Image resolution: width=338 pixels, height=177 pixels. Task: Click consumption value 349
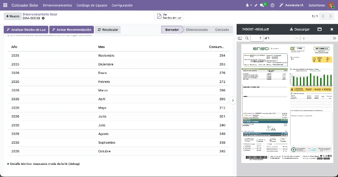(222, 134)
